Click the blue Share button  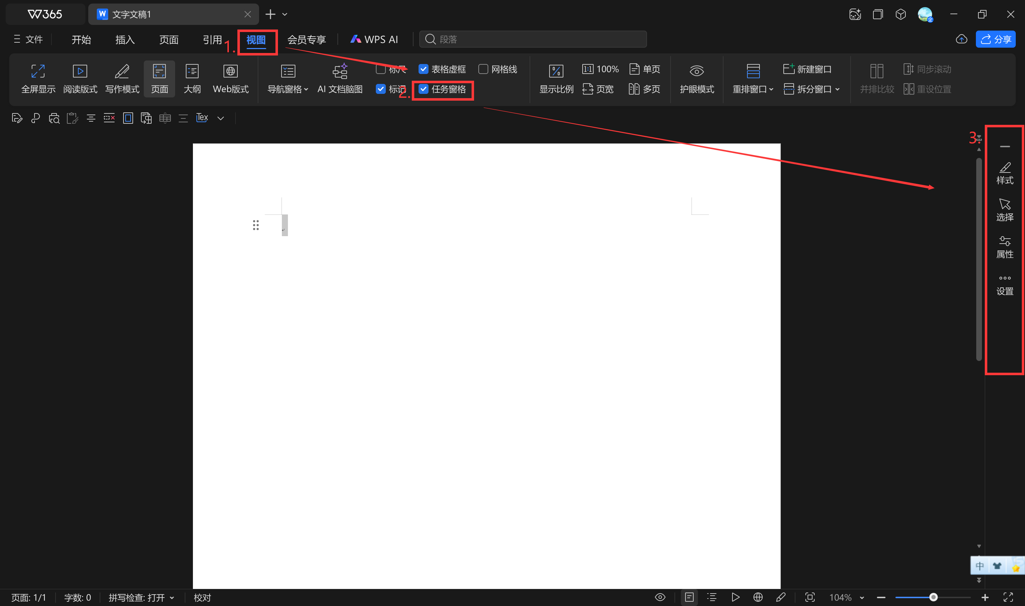(x=995, y=39)
